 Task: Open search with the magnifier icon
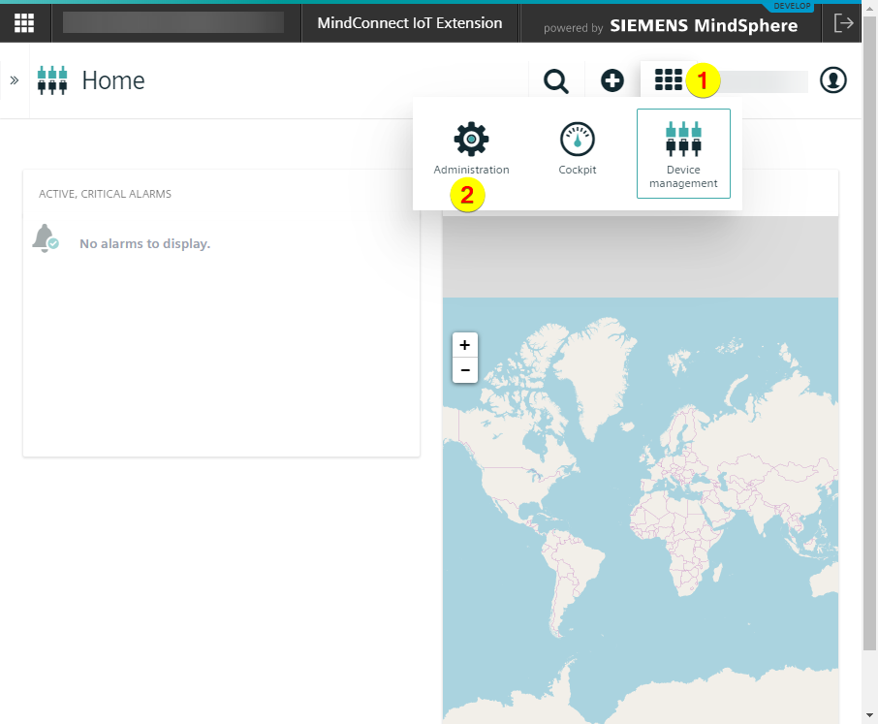pyautogui.click(x=556, y=80)
